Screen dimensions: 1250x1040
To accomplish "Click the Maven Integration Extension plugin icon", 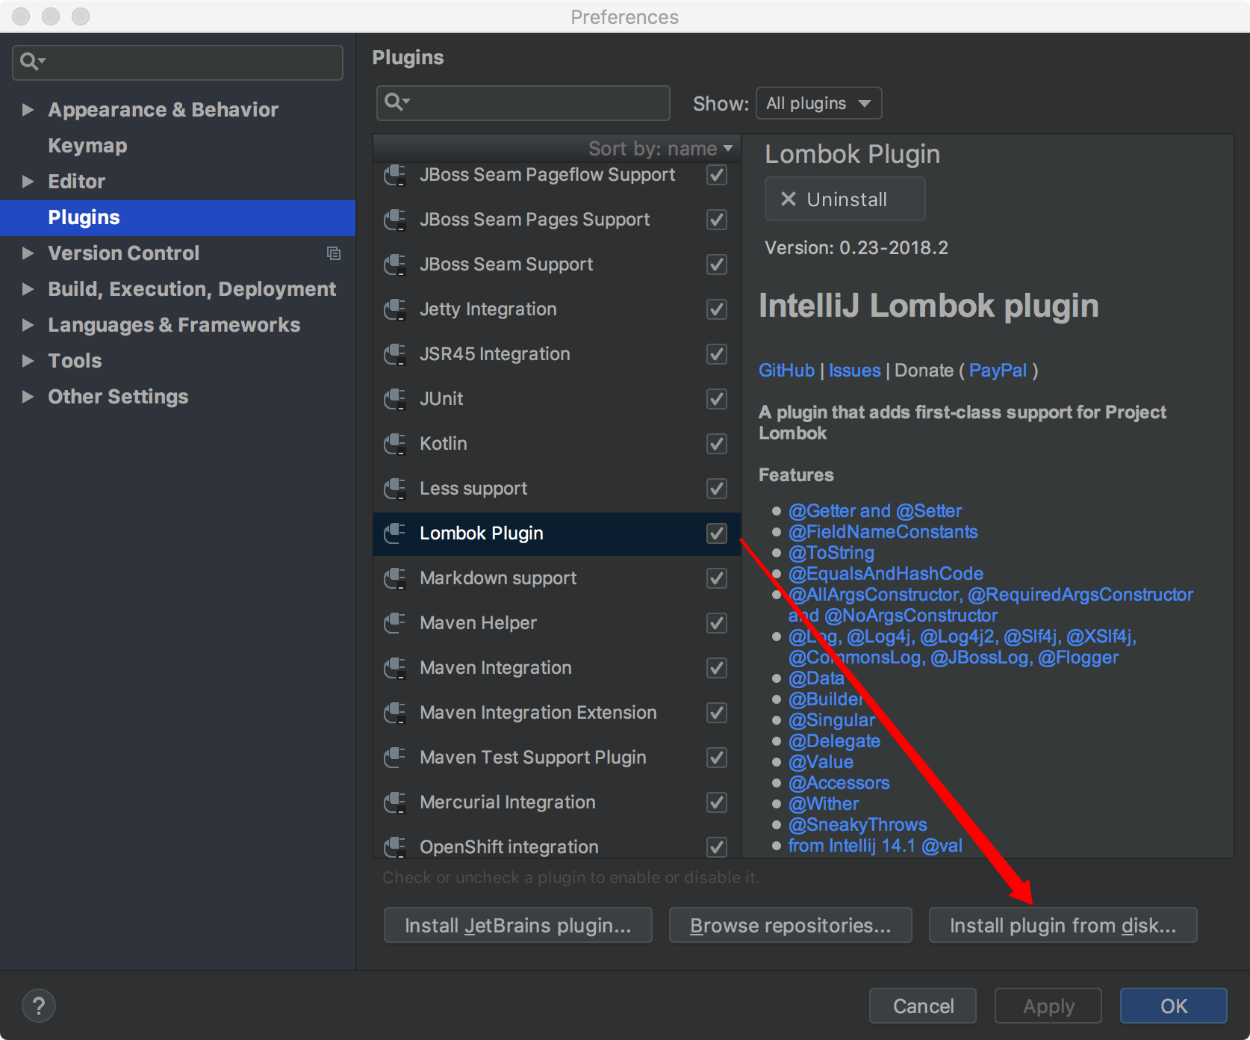I will 395,713.
